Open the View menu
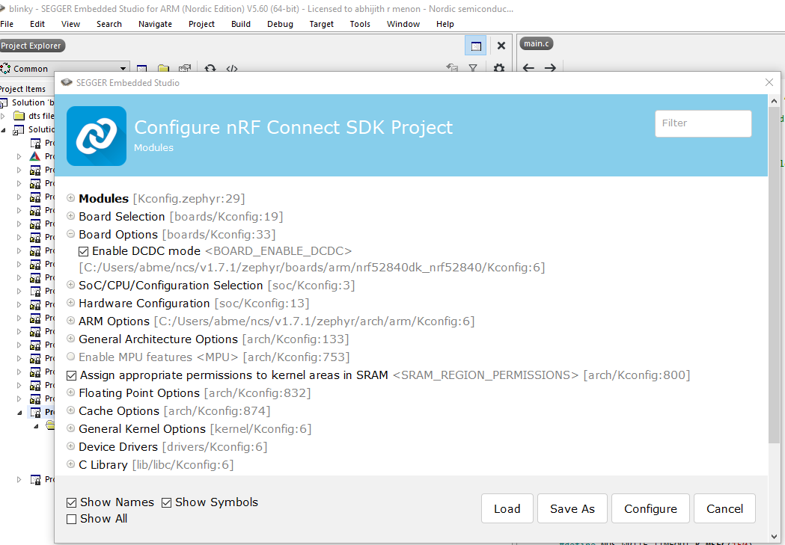 pos(70,24)
